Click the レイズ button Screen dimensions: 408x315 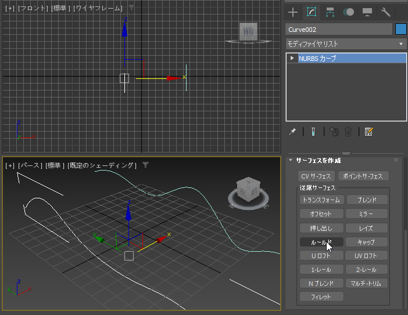[367, 228]
